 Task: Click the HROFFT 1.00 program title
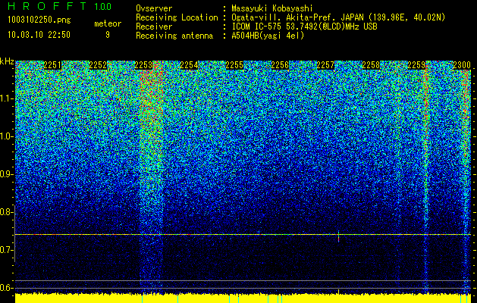point(59,6)
